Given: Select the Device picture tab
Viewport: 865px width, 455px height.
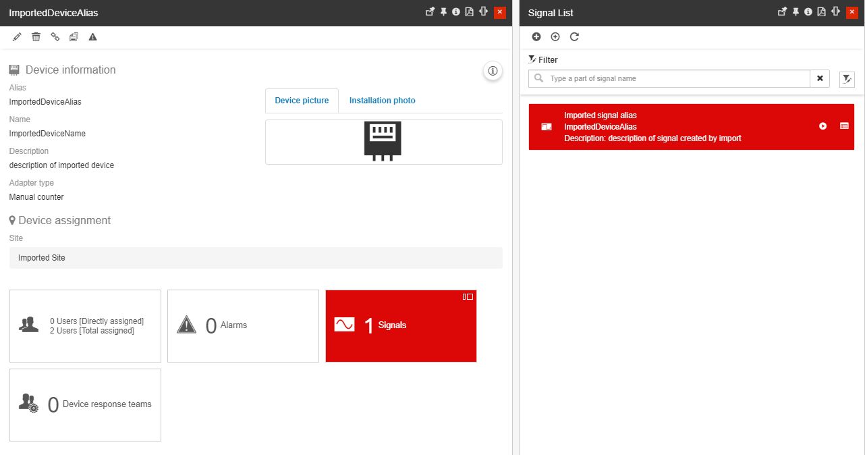Looking at the screenshot, I should click(302, 101).
